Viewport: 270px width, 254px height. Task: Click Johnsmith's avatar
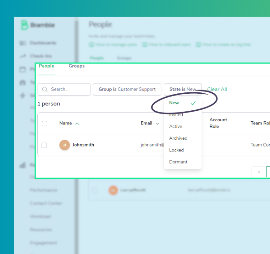pyautogui.click(x=65, y=145)
